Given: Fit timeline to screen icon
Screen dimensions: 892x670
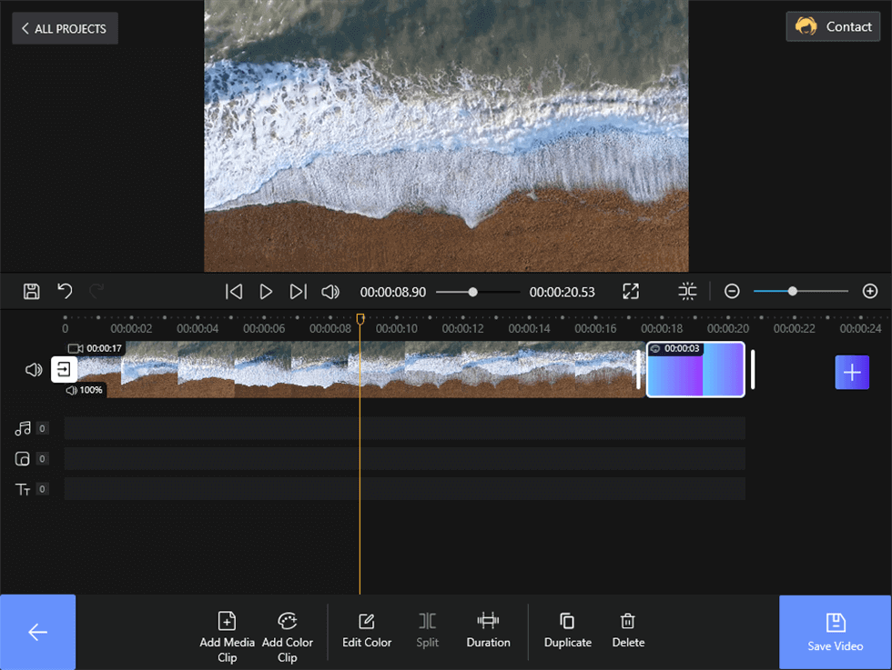Looking at the screenshot, I should point(687,292).
